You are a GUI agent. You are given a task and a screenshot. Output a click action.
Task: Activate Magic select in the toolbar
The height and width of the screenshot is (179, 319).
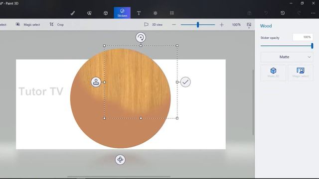point(28,24)
